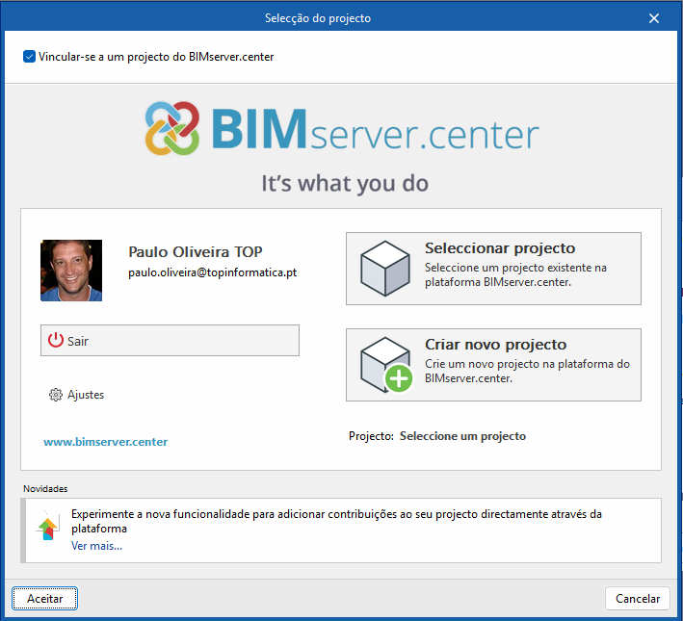Image resolution: width=683 pixels, height=621 pixels.
Task: Confirm with the Aceitar button
Action: 45,598
